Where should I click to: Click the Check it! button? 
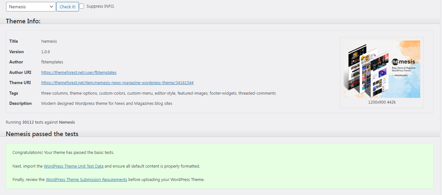click(67, 7)
